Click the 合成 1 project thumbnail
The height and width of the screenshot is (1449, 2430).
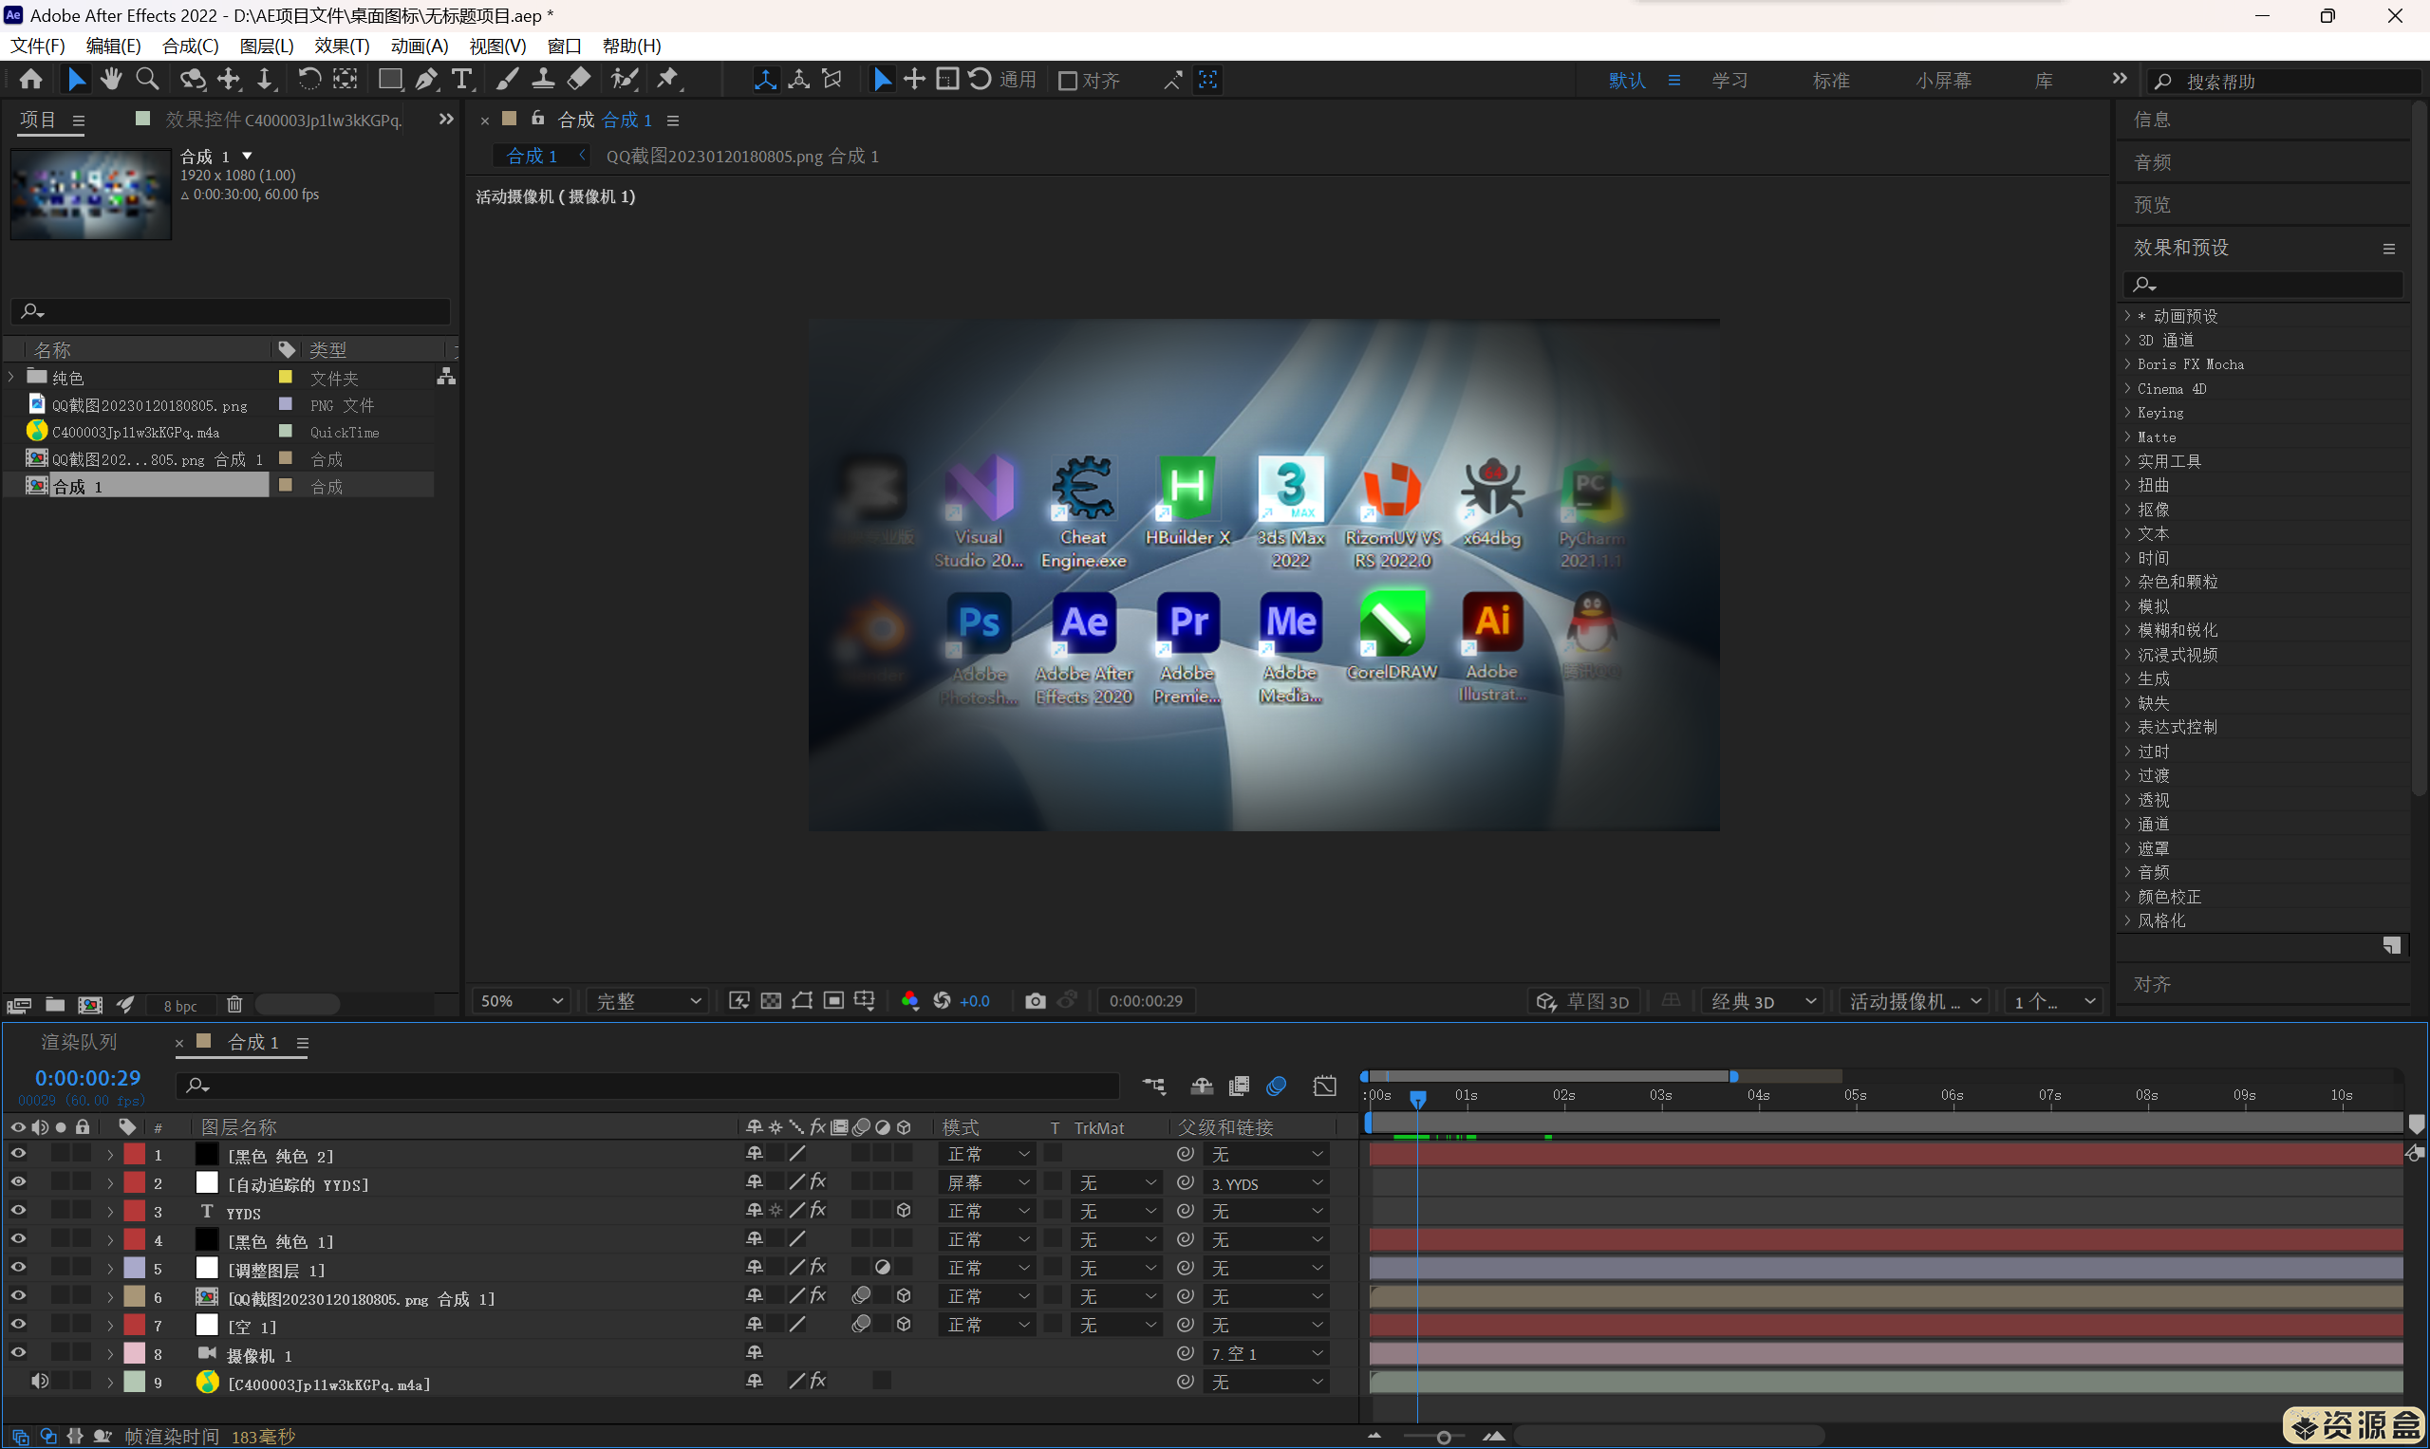tap(91, 195)
